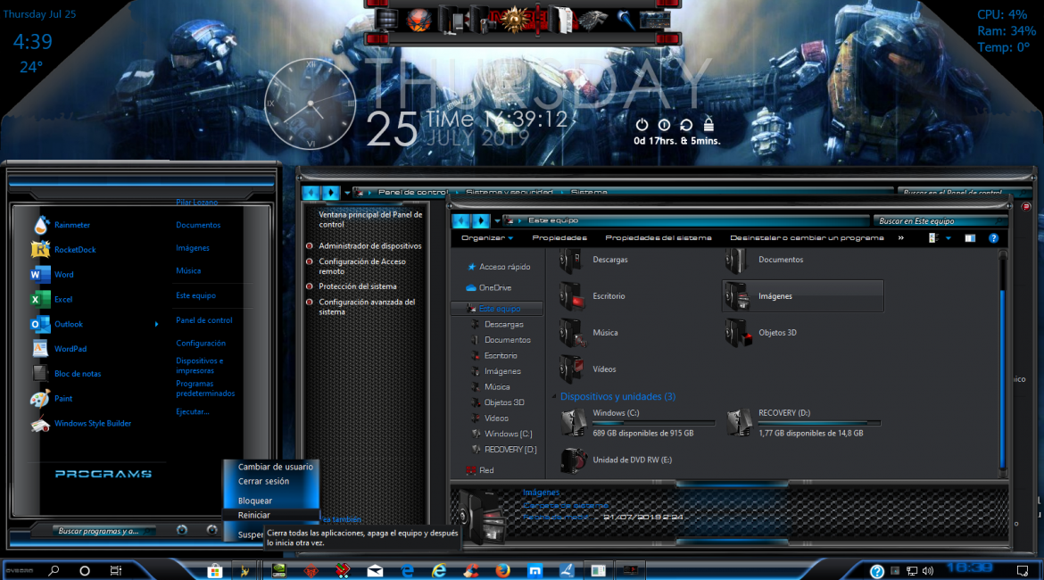Image resolution: width=1044 pixels, height=580 pixels.
Task: Click the grey wolf head dock icon
Action: [x=592, y=20]
